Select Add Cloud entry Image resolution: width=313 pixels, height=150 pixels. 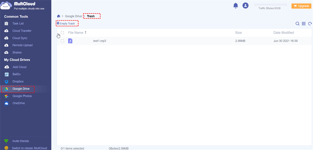point(20,67)
